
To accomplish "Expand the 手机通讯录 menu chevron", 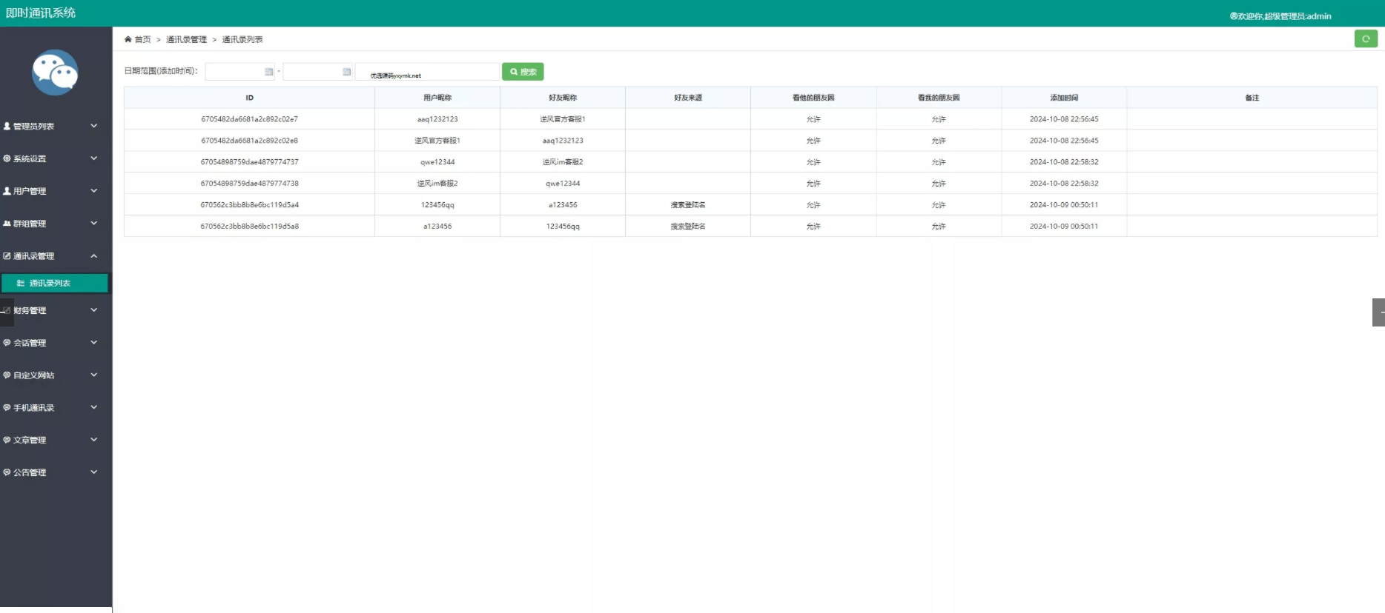I will pyautogui.click(x=94, y=407).
